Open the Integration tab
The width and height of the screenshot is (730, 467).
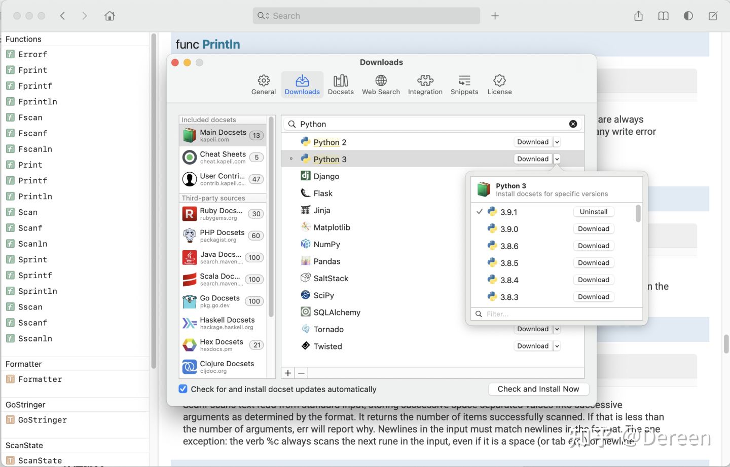[x=425, y=85]
